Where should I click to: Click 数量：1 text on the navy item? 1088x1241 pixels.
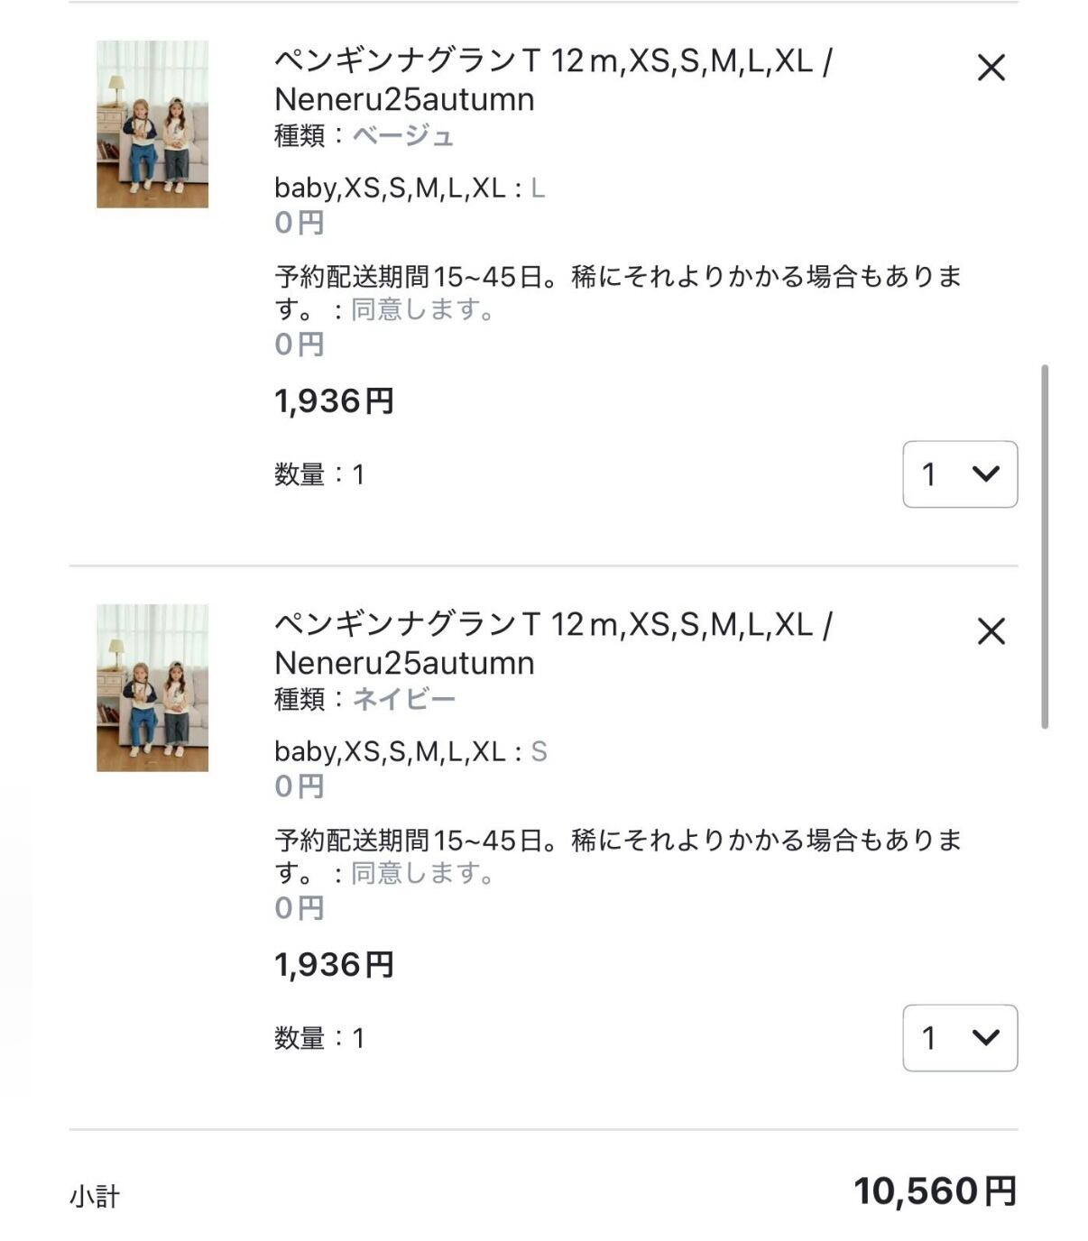coord(319,1039)
